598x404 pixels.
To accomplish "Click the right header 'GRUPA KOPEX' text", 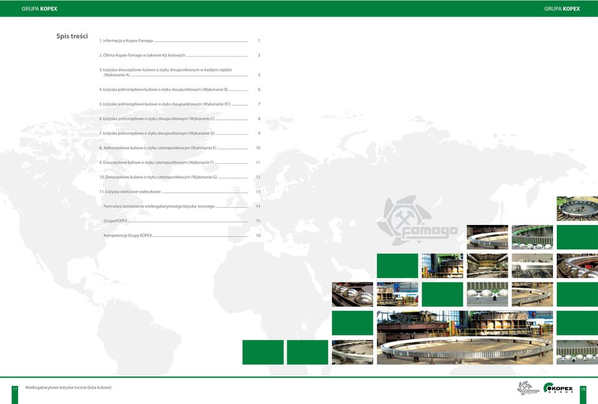I will click(562, 8).
